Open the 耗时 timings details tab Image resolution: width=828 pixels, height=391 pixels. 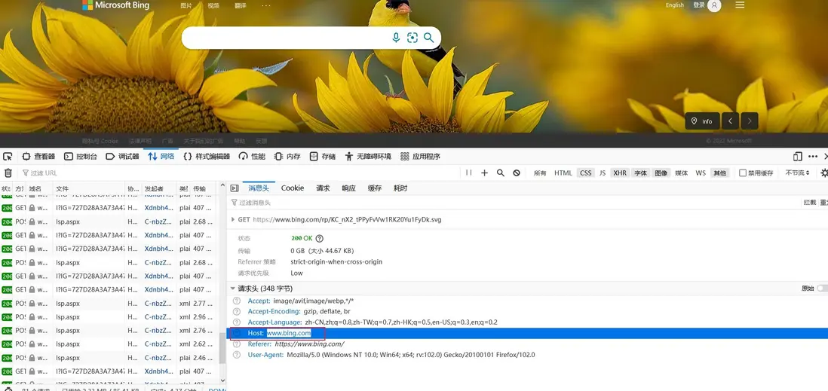click(400, 188)
